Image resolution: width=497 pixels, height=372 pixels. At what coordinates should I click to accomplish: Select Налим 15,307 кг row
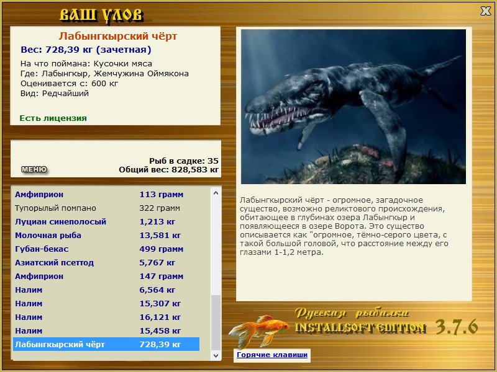coord(106,303)
